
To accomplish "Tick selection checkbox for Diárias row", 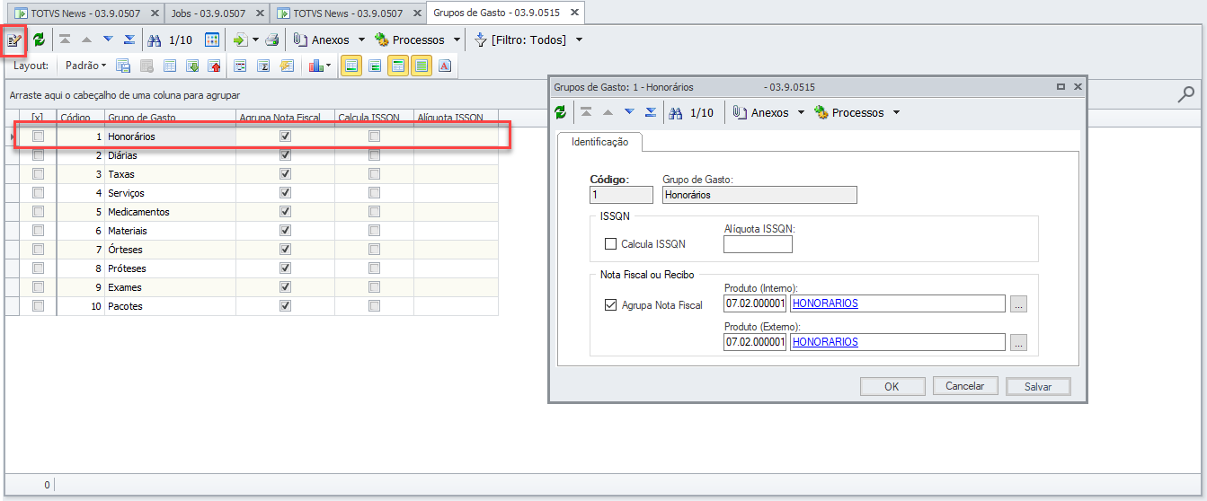I will click(x=38, y=155).
